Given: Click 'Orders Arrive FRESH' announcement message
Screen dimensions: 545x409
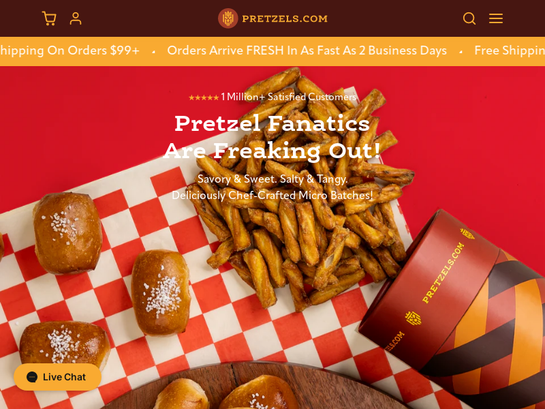Looking at the screenshot, I should pos(307,50).
